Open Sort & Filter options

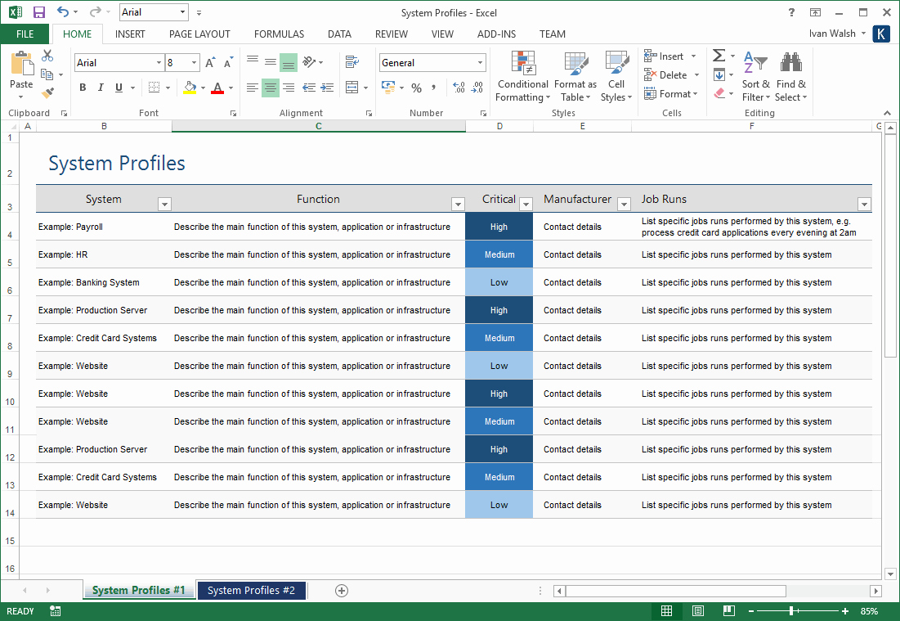pos(755,75)
